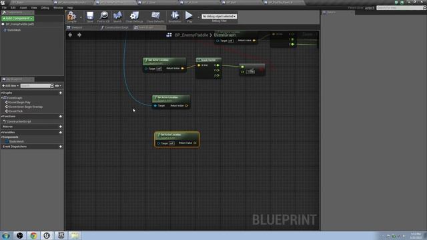Click the Z output pin on Break Vector
Image resolution: width=427 pixels, height=240 pixels.
[x=218, y=75]
